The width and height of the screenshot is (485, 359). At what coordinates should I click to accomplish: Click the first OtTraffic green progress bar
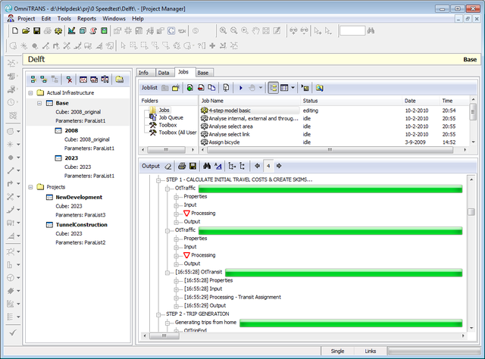coord(330,189)
